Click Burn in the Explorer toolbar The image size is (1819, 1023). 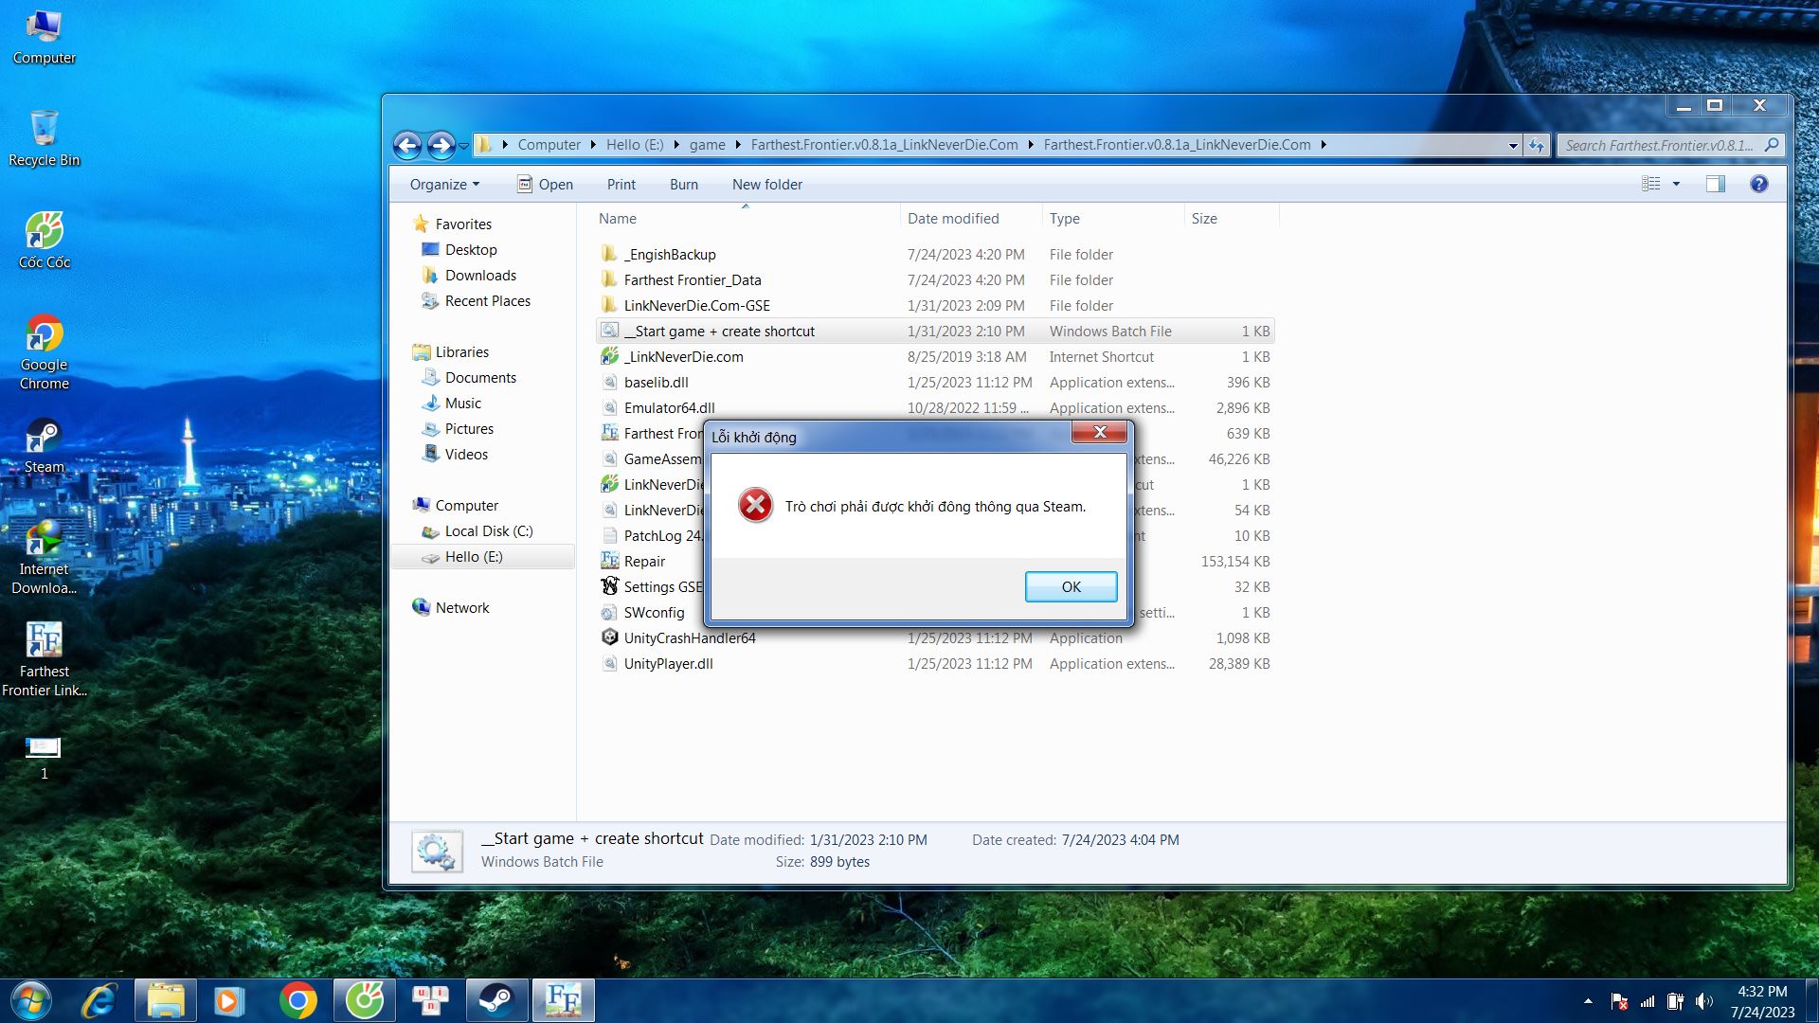click(683, 184)
